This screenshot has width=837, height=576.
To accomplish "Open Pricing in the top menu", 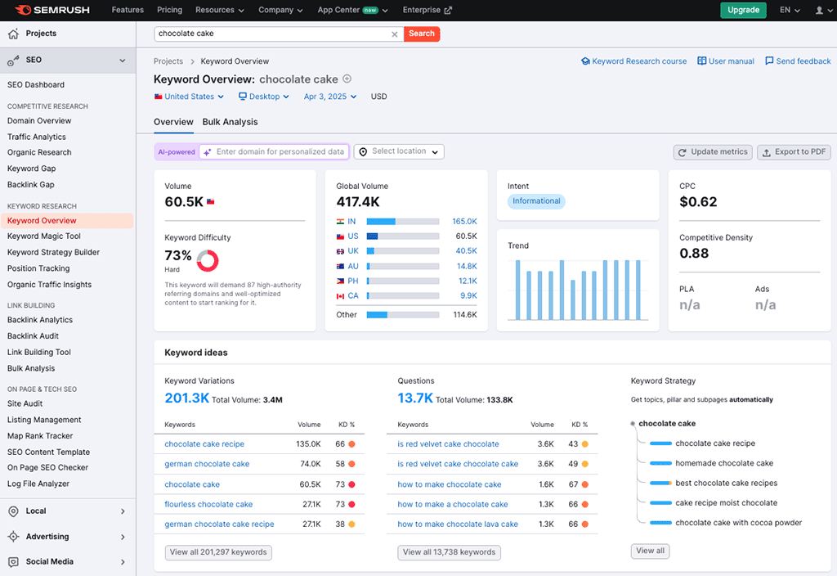I will pyautogui.click(x=170, y=10).
